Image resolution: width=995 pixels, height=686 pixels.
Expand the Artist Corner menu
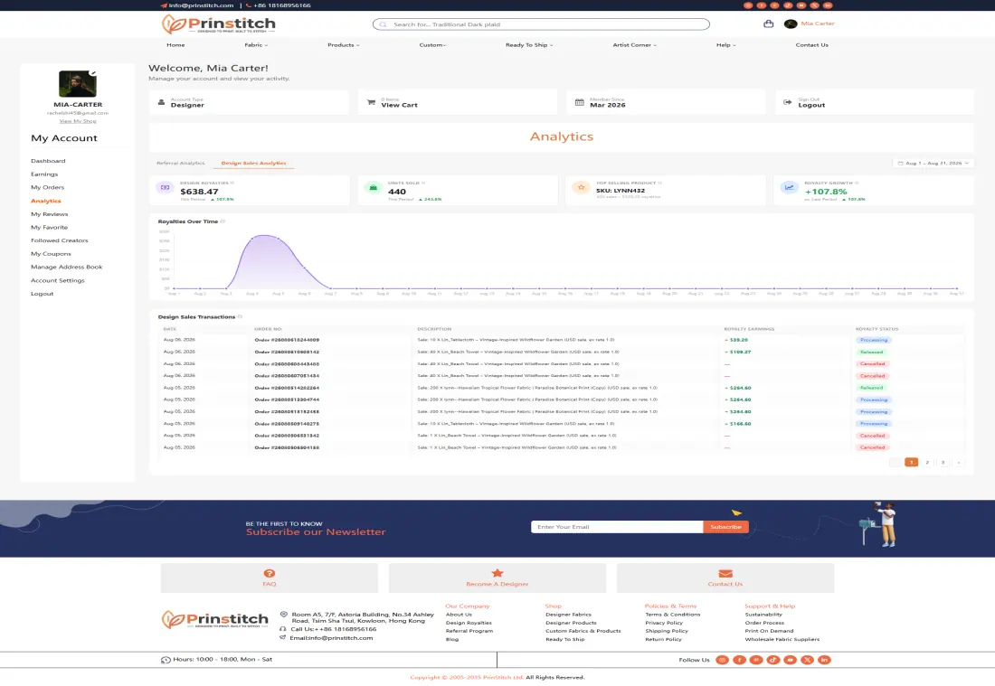[x=634, y=45]
